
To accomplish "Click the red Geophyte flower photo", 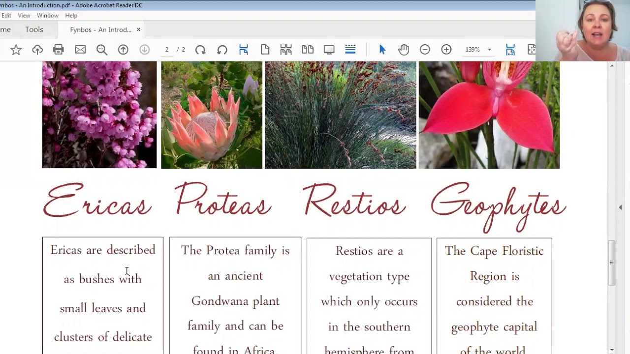I will pos(489,115).
